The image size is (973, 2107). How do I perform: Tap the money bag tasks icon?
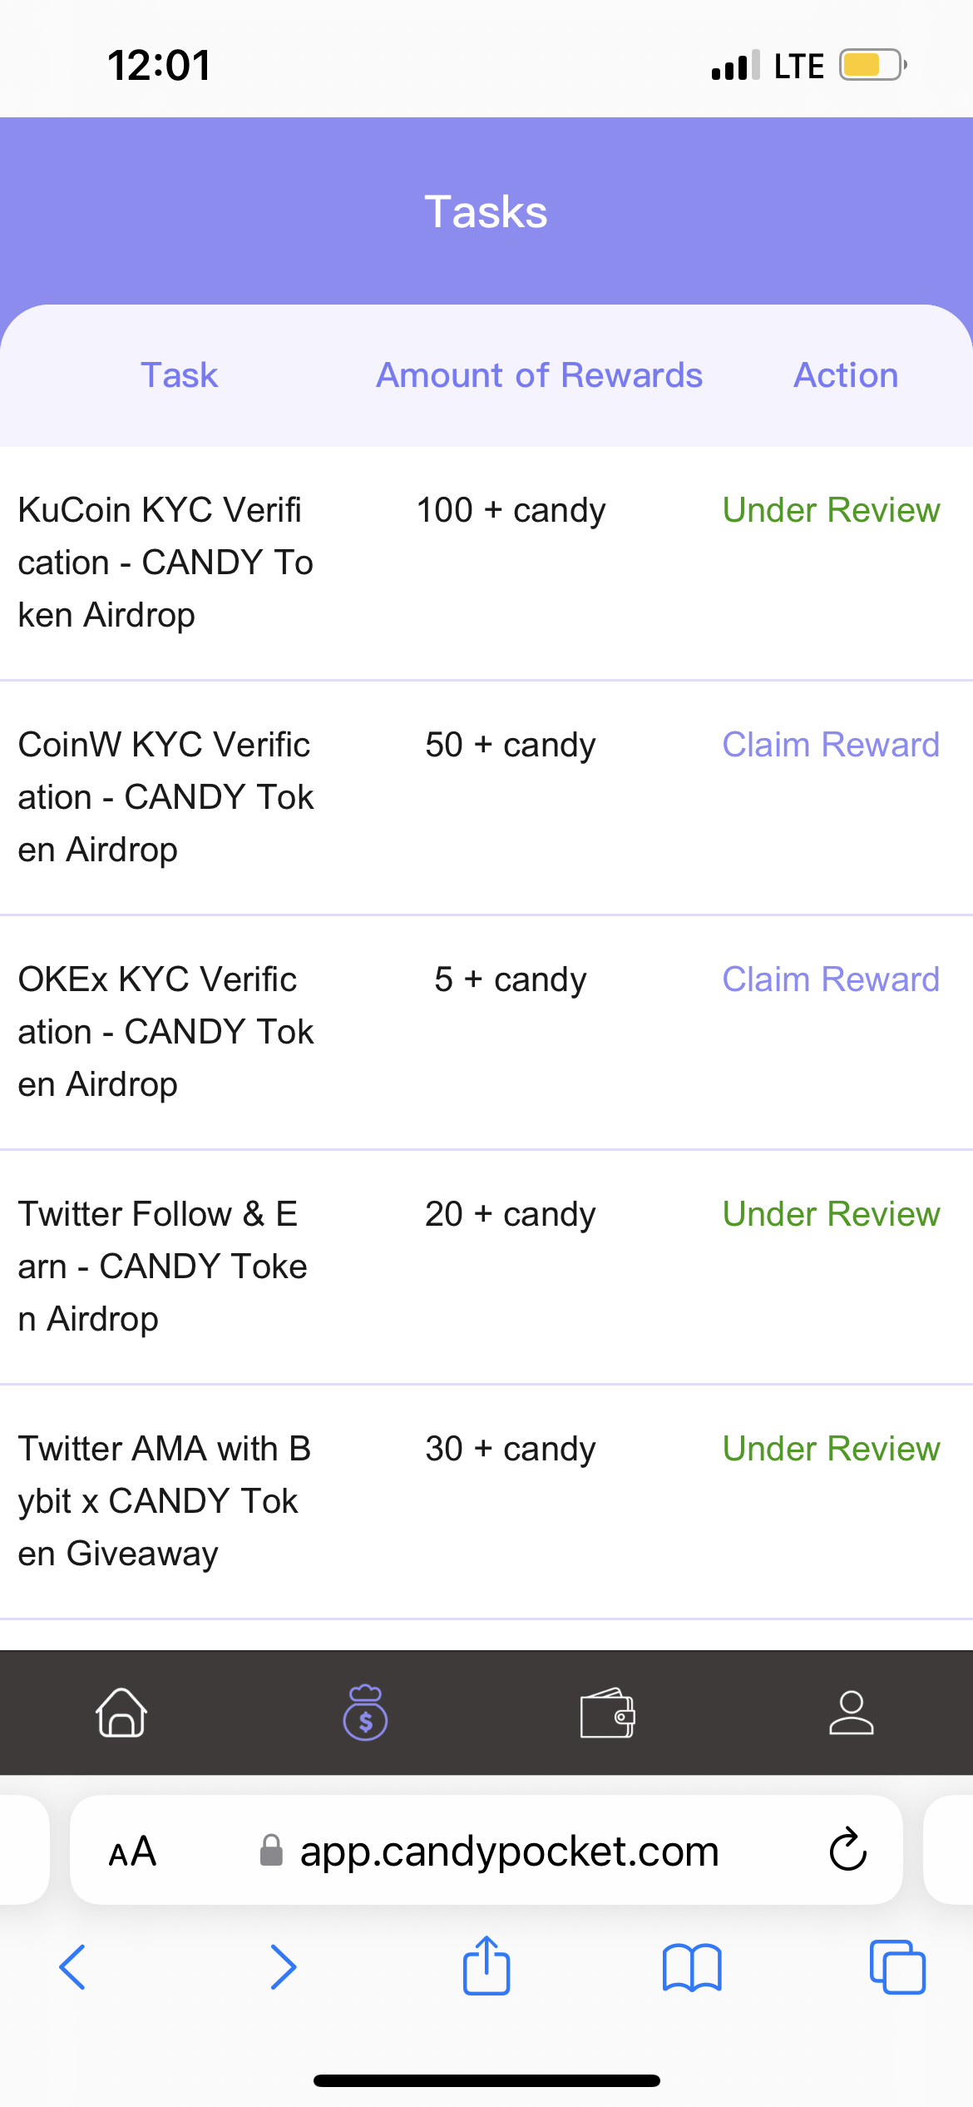point(365,1713)
